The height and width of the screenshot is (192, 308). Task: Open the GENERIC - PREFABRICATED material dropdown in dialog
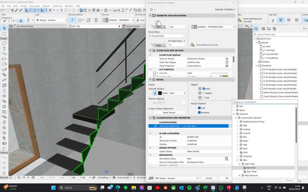[x=213, y=27]
